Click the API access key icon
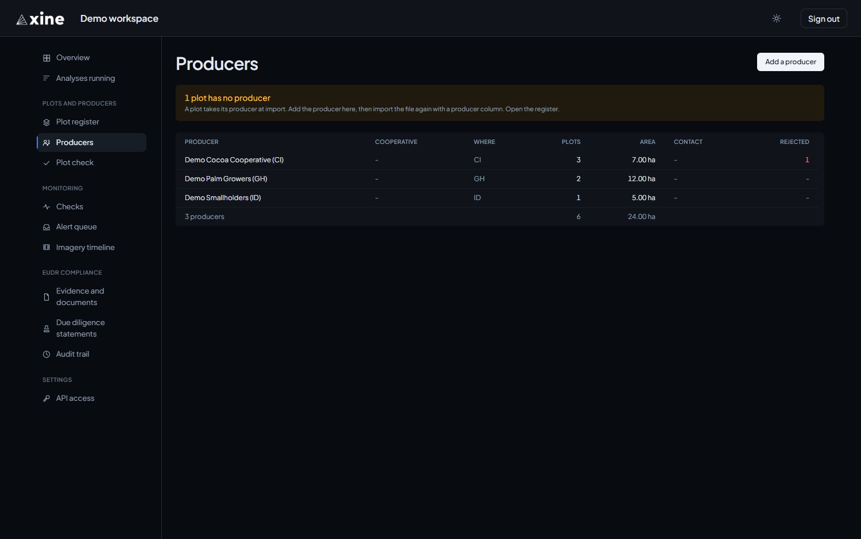Image resolution: width=861 pixels, height=539 pixels. coord(46,399)
